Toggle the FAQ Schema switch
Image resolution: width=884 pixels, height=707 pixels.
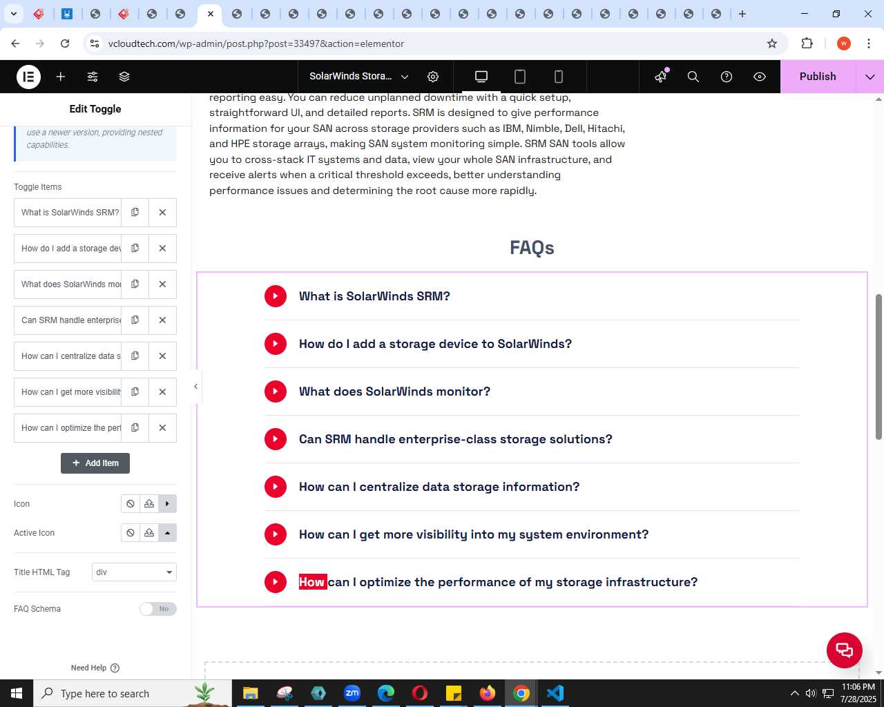(x=158, y=609)
